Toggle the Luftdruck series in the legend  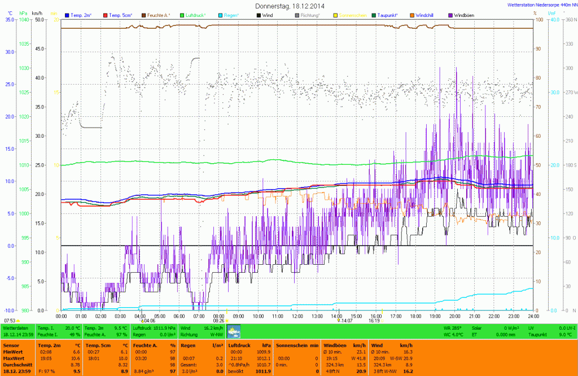tap(196, 15)
